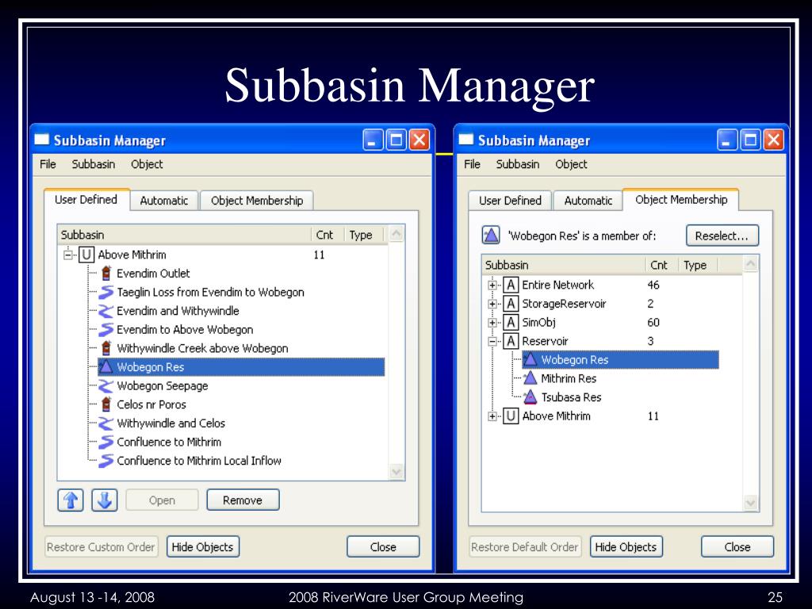Open Subbasin menu in the window with Remove button
The width and height of the screenshot is (812, 609).
94,164
